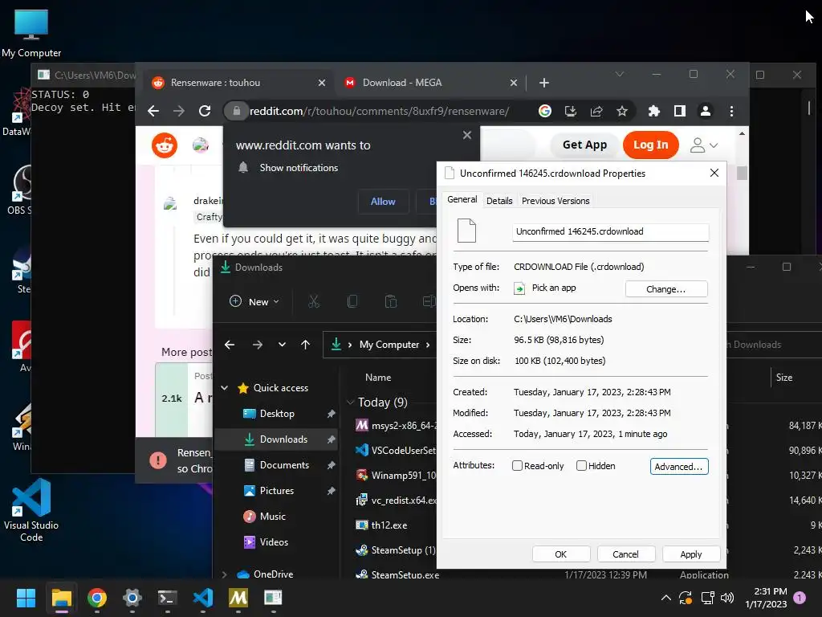Open the Chrome extensions puzzle icon
Image resolution: width=822 pixels, height=617 pixels.
click(653, 111)
